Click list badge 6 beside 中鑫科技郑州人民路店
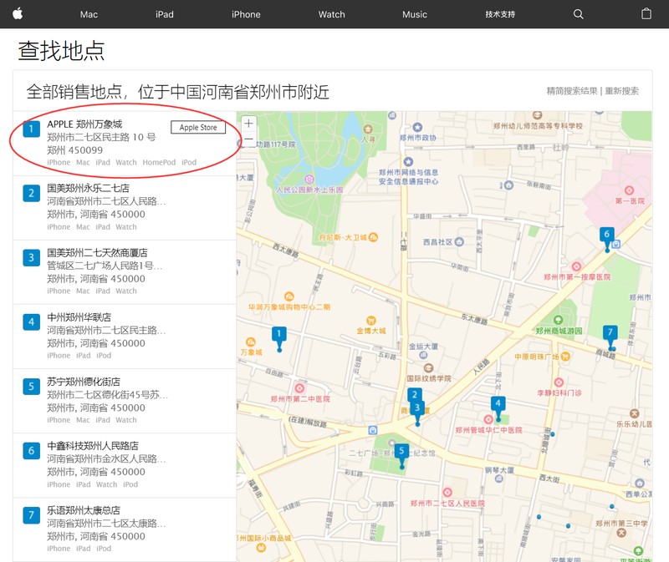 [31, 451]
